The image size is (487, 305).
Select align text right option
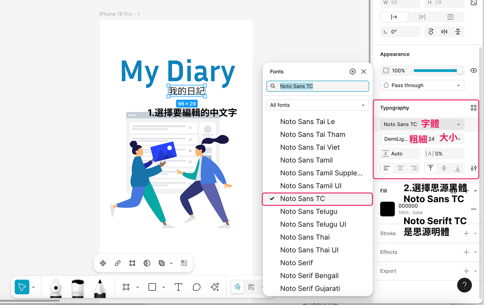(414, 168)
